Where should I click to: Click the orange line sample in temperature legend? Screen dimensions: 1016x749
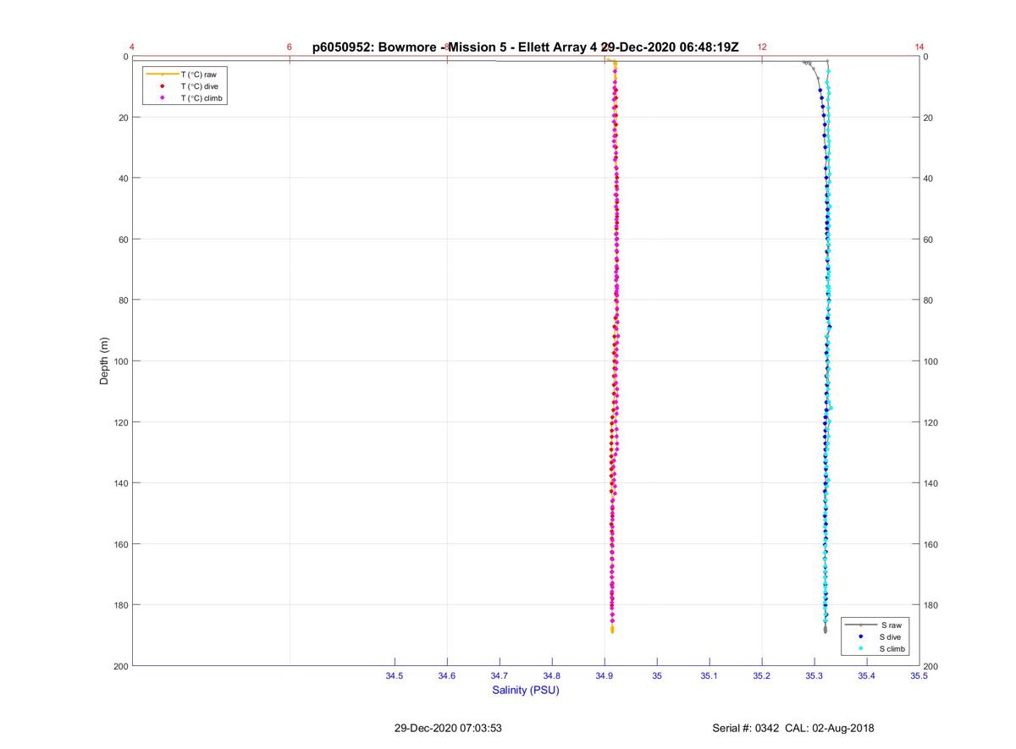(x=162, y=74)
